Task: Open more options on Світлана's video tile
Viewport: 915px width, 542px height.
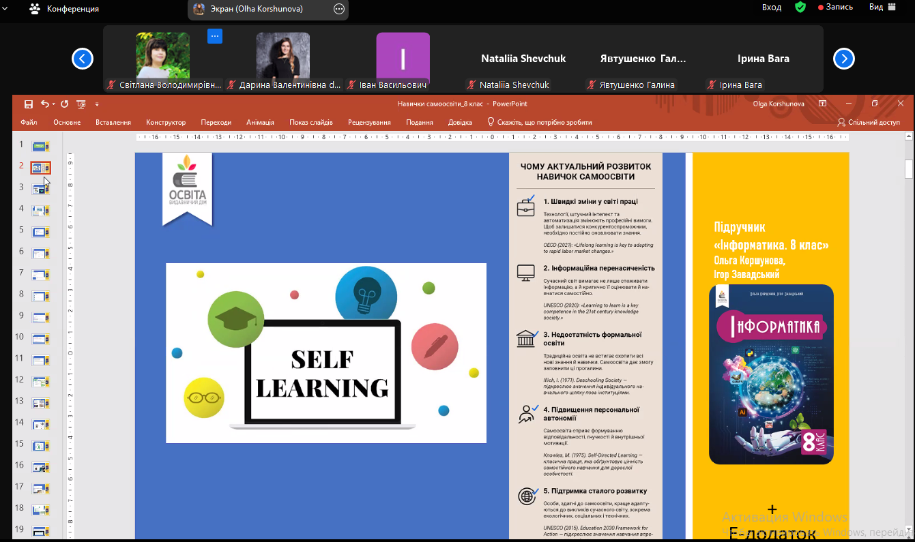Action: pos(215,36)
